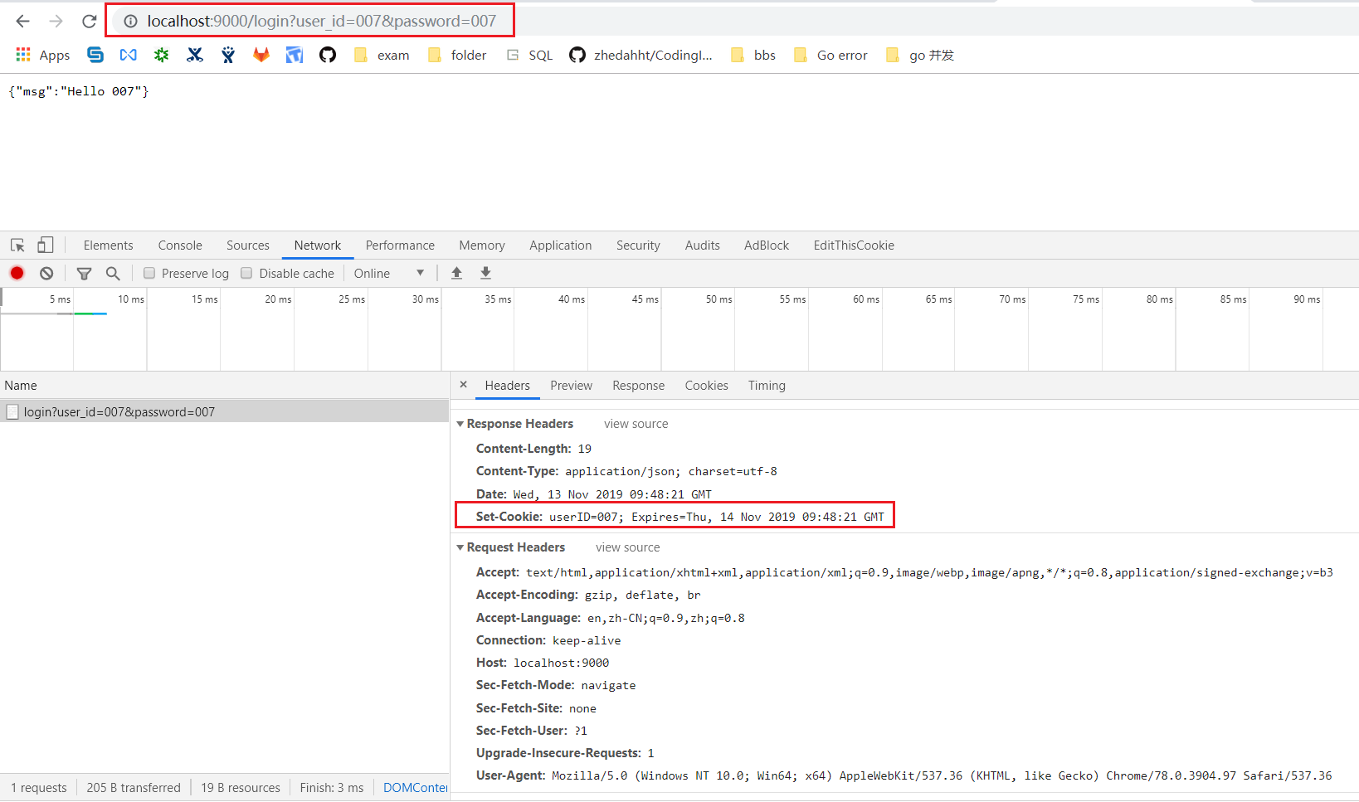This screenshot has height=802, width=1359.
Task: Click the browser reload page icon
Action: [90, 22]
